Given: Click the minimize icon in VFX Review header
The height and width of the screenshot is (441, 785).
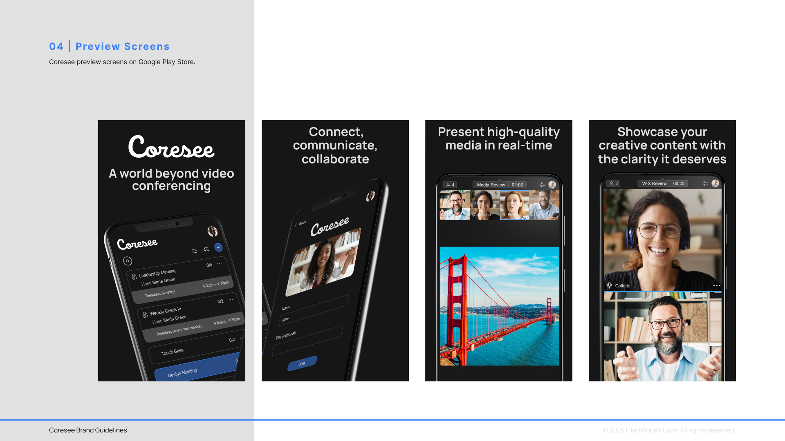Looking at the screenshot, I should 705,184.
